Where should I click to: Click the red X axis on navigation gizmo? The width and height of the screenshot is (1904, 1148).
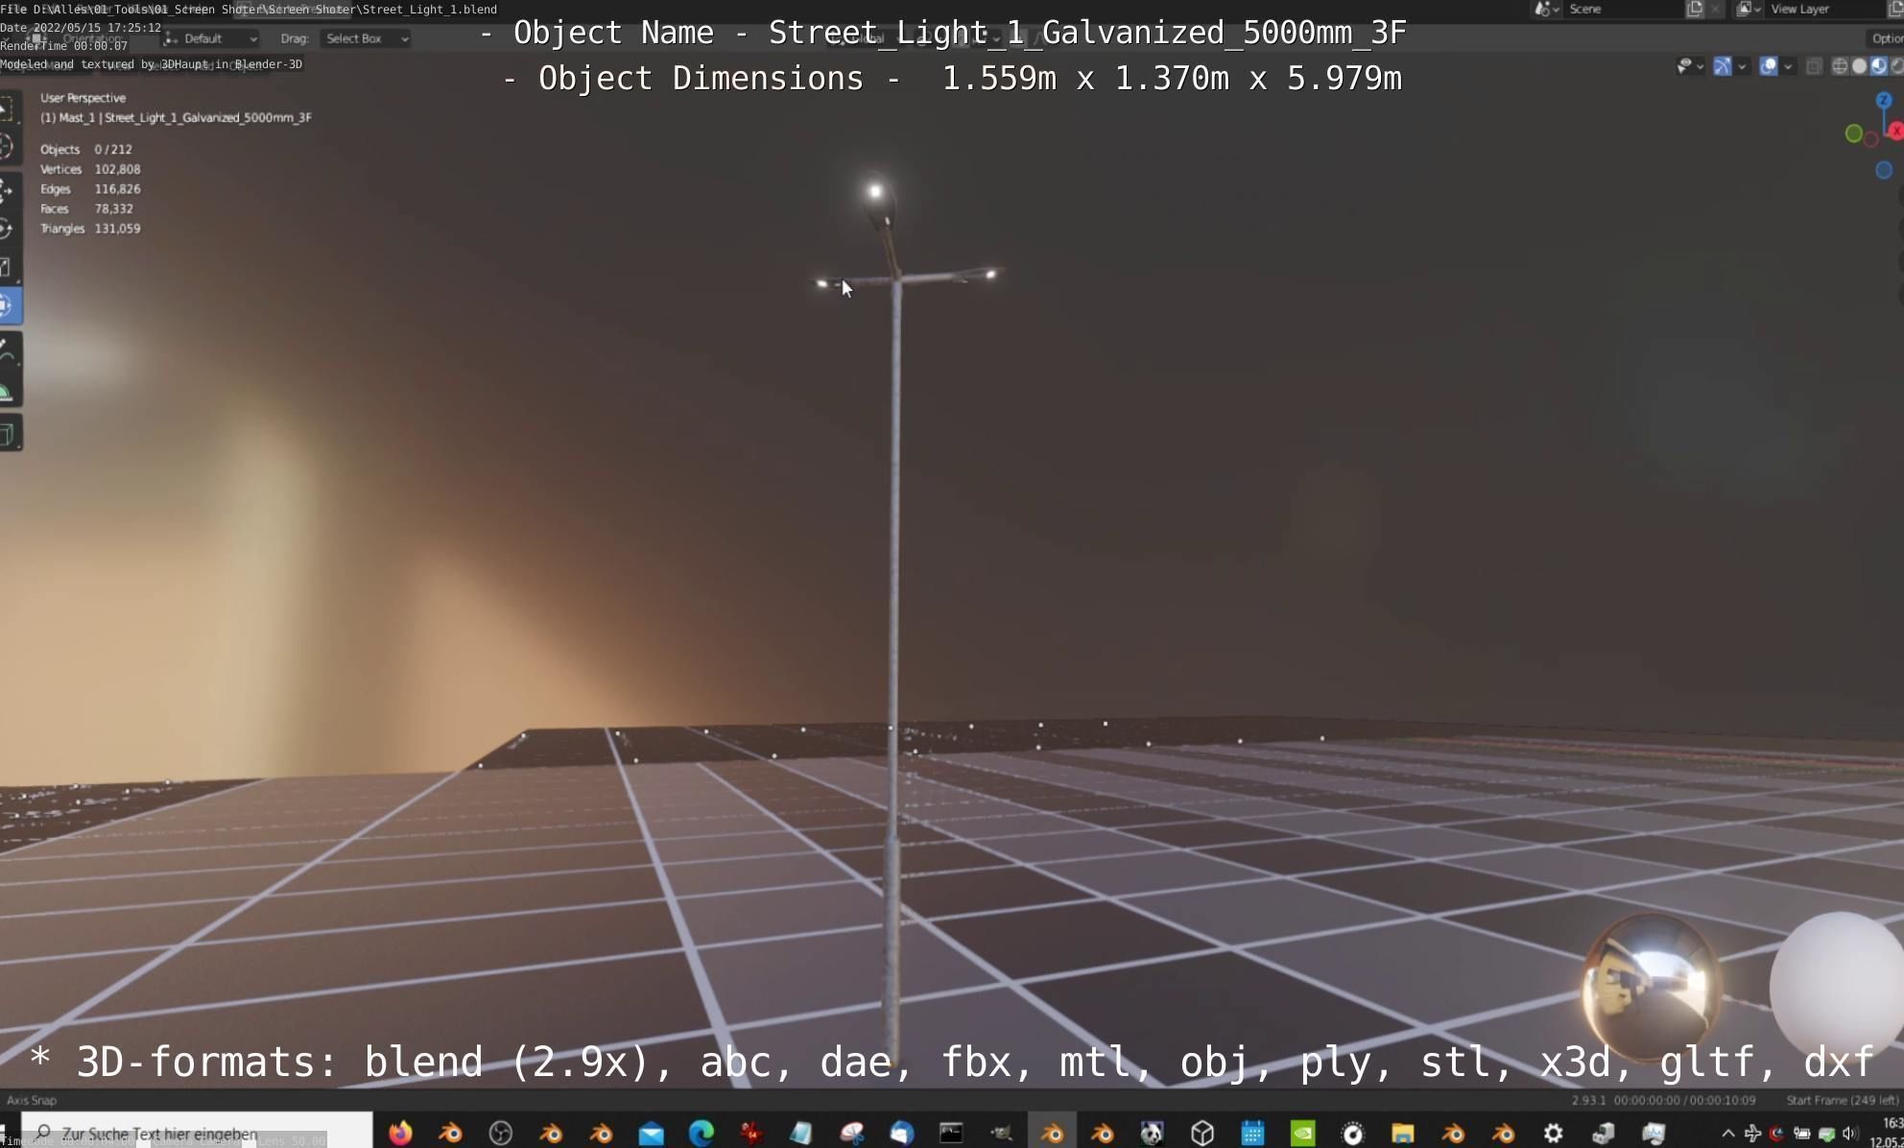coord(1897,132)
